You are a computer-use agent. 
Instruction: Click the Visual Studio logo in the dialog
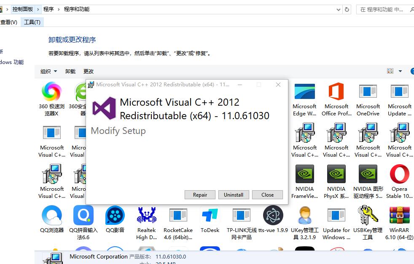pyautogui.click(x=104, y=108)
